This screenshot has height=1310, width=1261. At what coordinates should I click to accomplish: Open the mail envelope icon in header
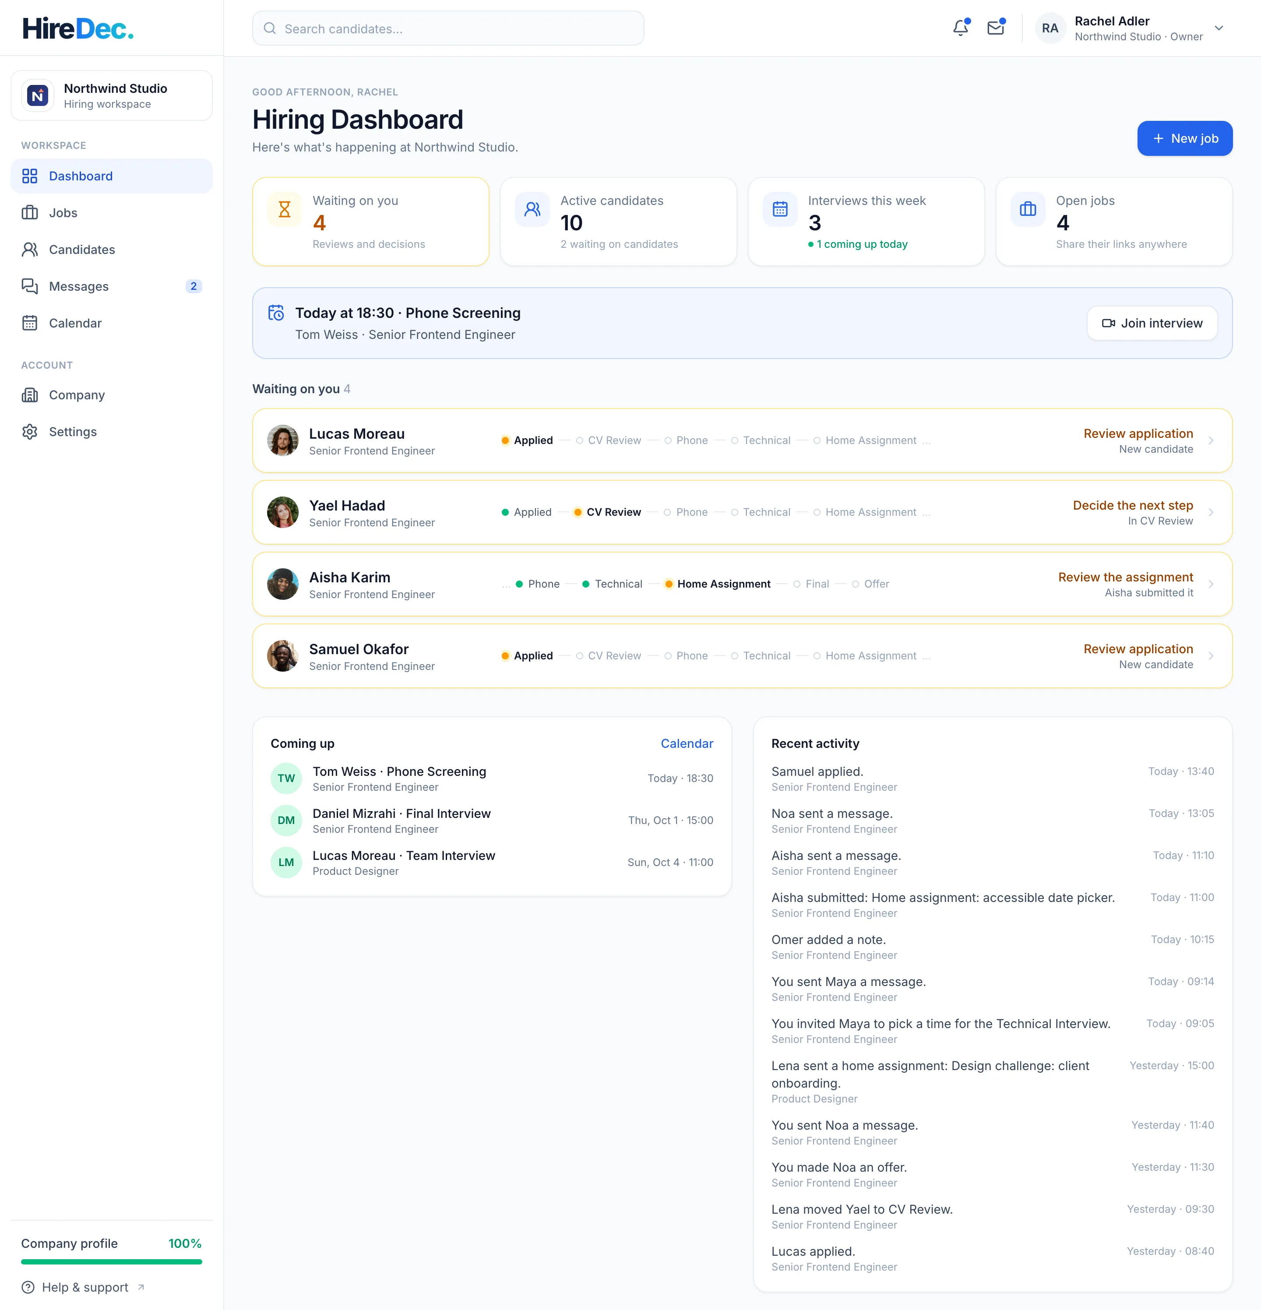tap(996, 28)
